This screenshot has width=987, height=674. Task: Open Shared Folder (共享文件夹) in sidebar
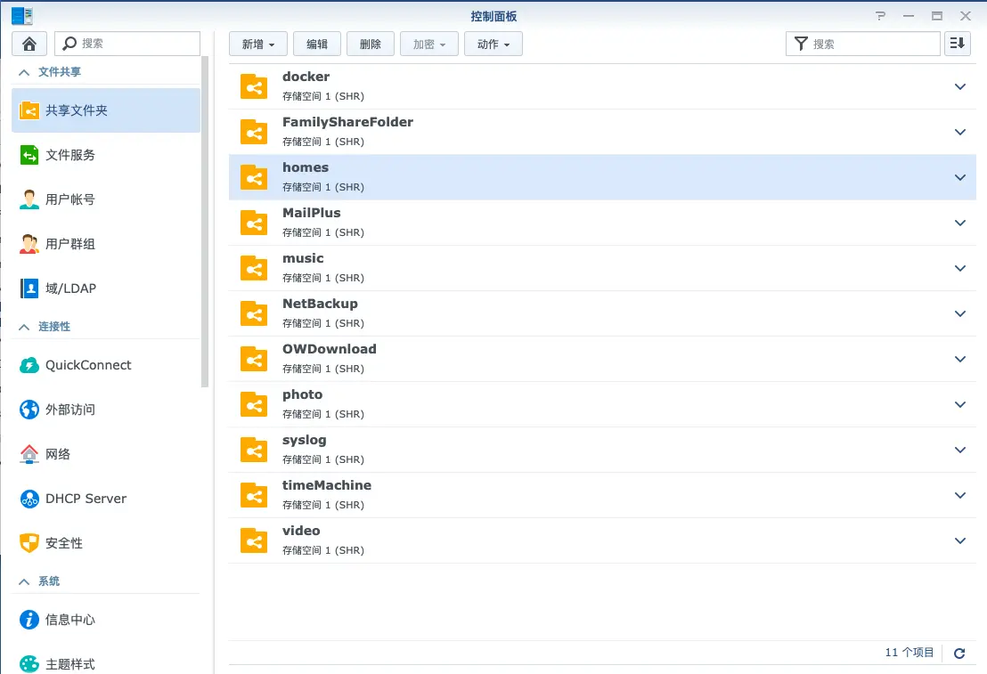[106, 110]
